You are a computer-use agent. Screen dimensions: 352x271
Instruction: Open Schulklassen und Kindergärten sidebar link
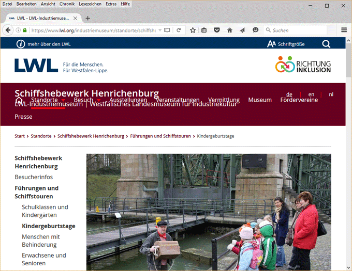tap(45, 211)
